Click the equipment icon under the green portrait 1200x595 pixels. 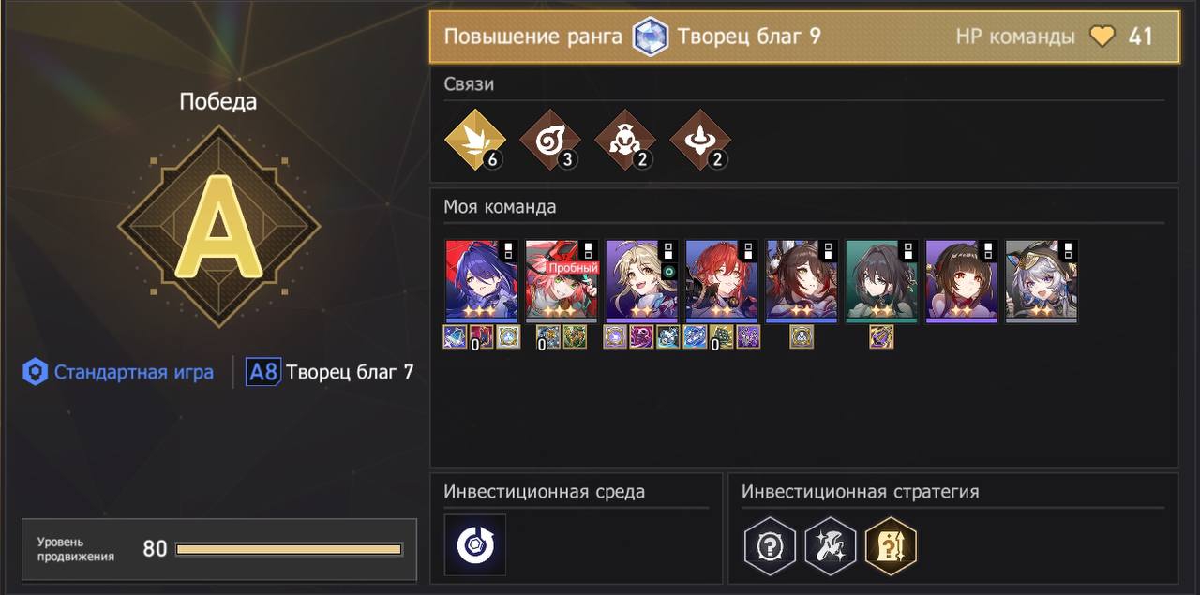click(881, 336)
